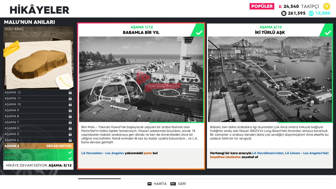336x189 pixels.
Task: Click GERİ to go back
Action: 178,184
